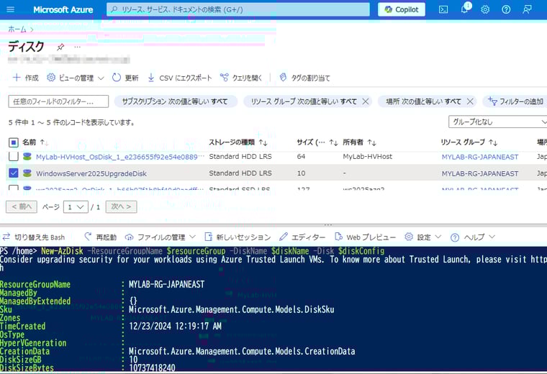Viewport: 547px width, 374px height.
Task: Open ヘルプ dropdown in Cloud Shell
Action: pyautogui.click(x=473, y=237)
